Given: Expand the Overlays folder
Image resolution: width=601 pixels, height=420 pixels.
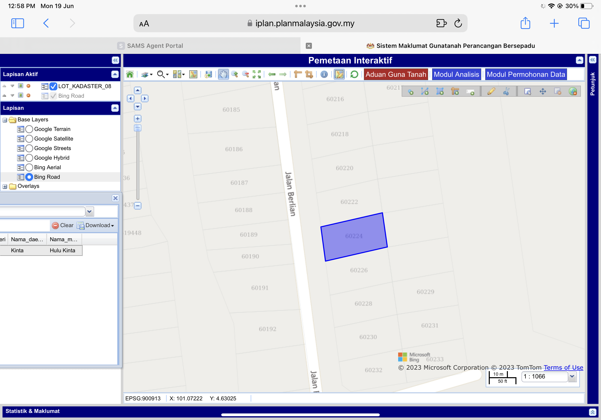Looking at the screenshot, I should tap(5, 186).
